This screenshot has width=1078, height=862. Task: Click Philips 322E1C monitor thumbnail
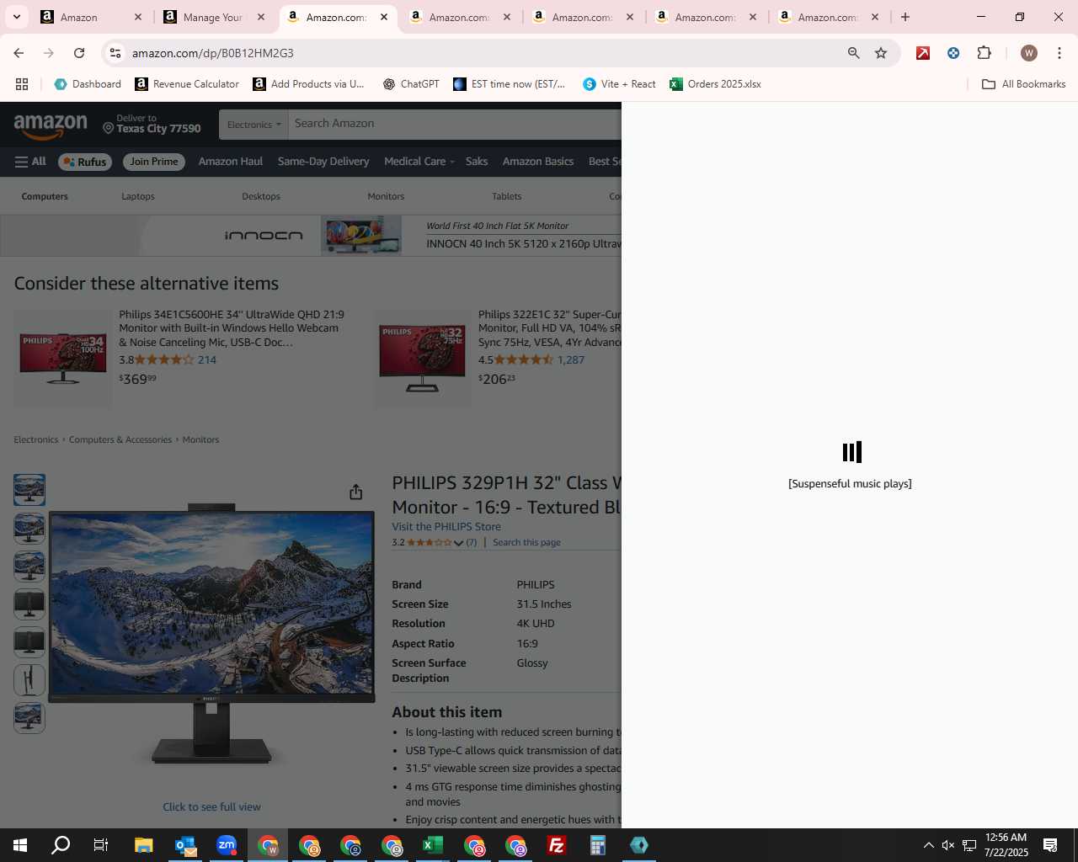pyautogui.click(x=422, y=359)
